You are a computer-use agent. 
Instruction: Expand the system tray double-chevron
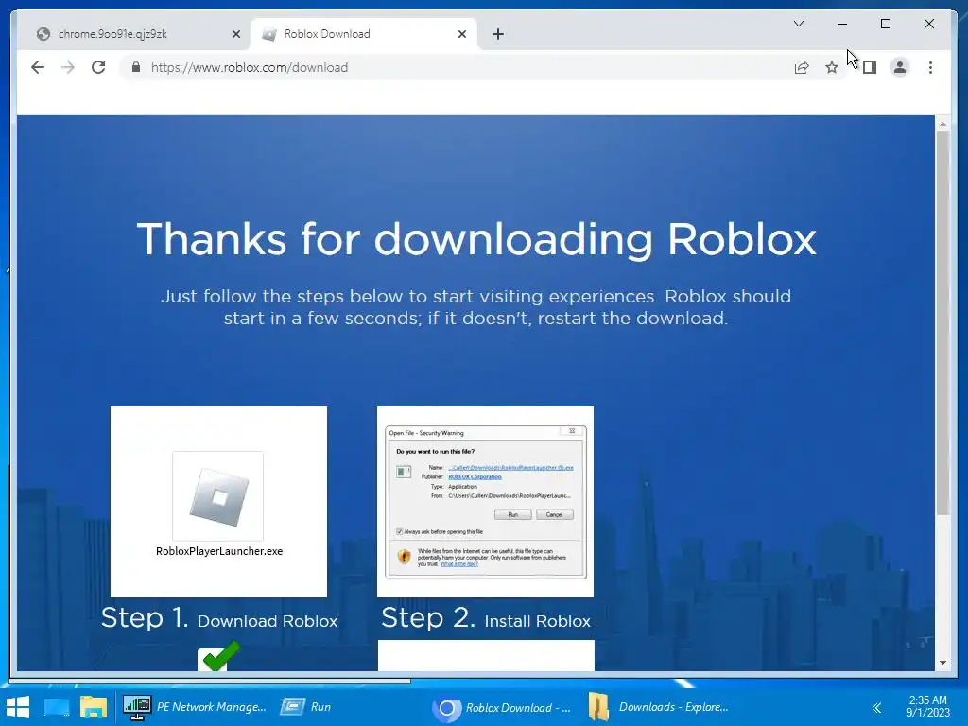(876, 707)
